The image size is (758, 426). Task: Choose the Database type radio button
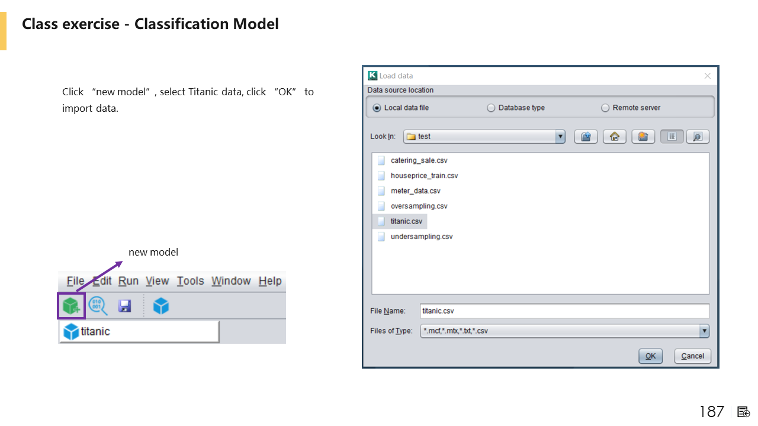pos(491,108)
